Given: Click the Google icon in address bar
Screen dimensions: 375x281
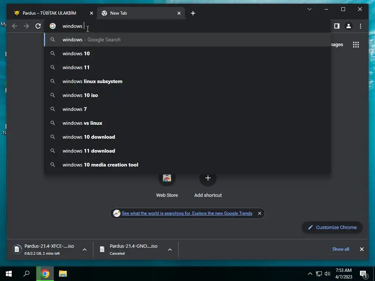Looking at the screenshot, I should click(53, 26).
